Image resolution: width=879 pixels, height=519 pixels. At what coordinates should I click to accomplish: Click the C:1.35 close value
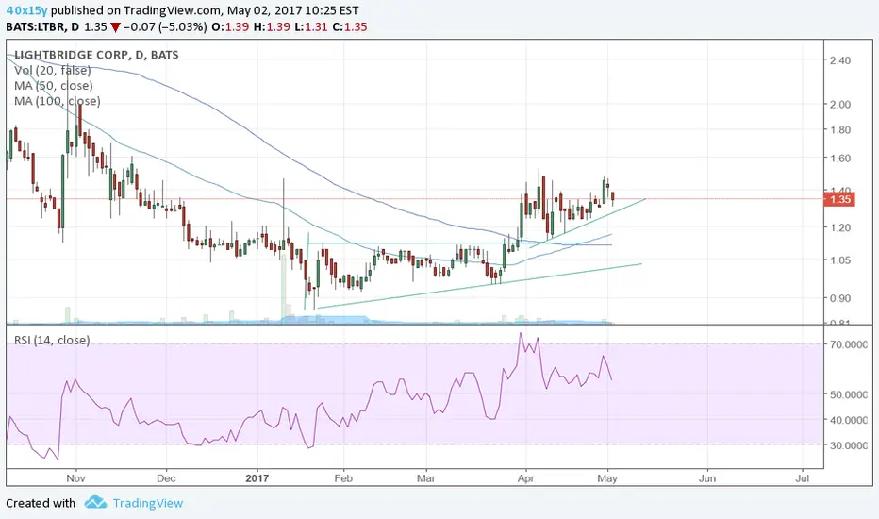(x=350, y=26)
